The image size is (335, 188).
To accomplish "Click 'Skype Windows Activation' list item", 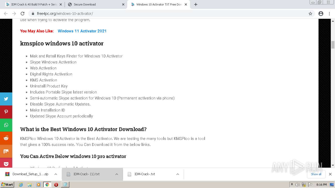I will 53,62.
